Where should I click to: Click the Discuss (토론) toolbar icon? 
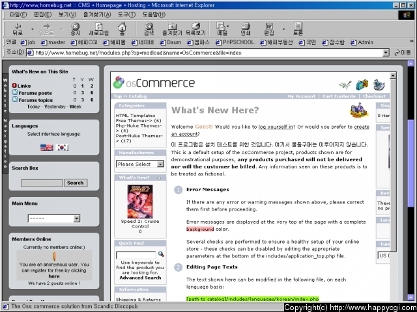[298, 29]
